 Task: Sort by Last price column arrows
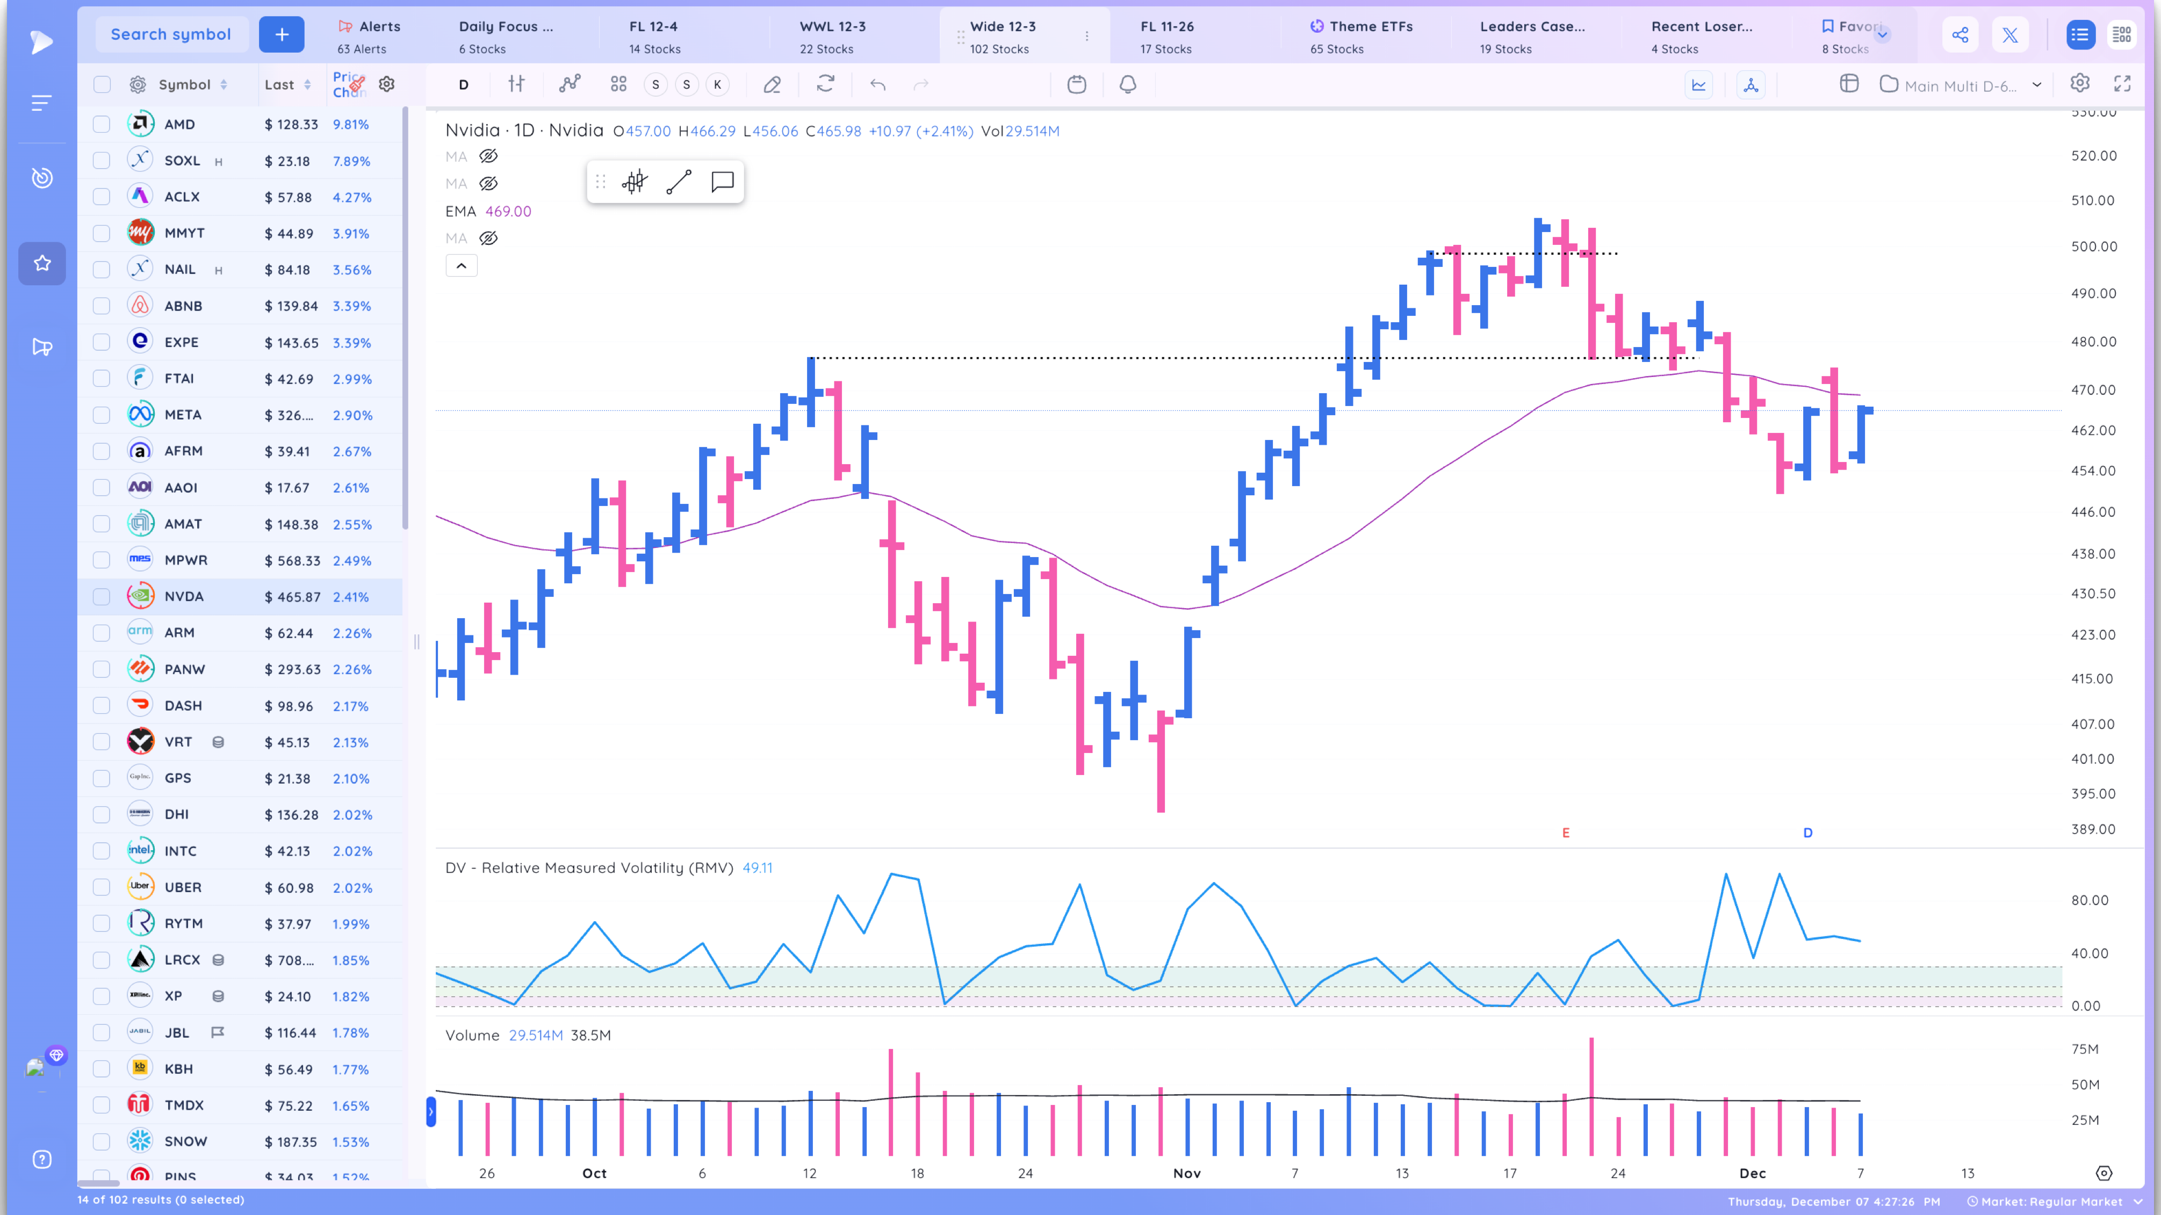pyautogui.click(x=308, y=85)
